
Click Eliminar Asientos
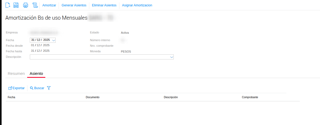[104, 5]
